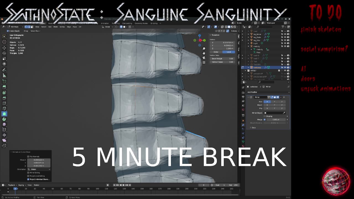This screenshot has width=354, height=199.
Task: Click the viewport pan hand icon
Action: [204, 53]
